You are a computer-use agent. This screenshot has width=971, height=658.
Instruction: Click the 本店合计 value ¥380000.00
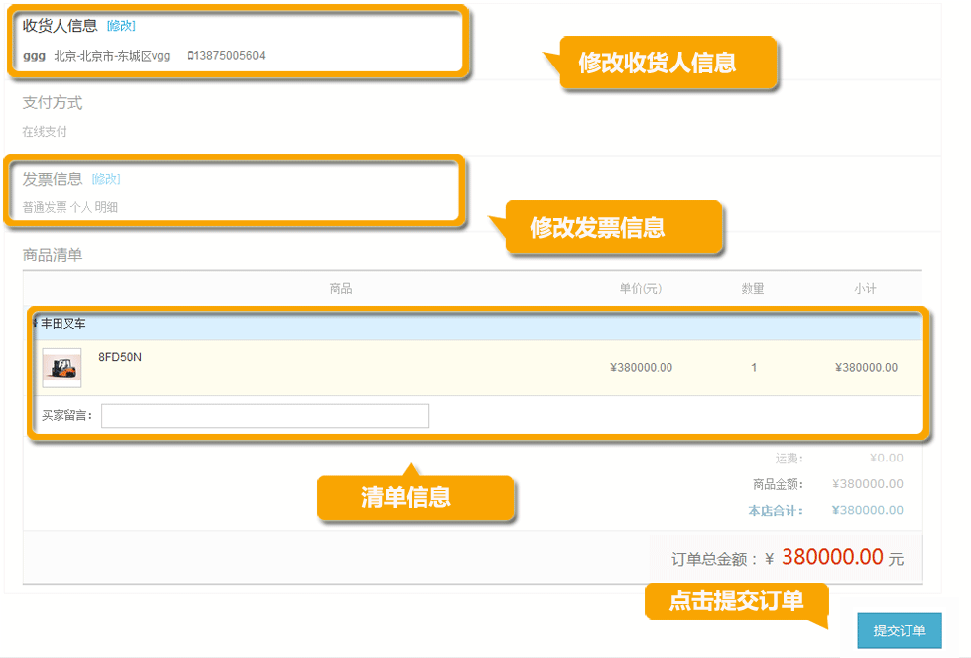868,510
